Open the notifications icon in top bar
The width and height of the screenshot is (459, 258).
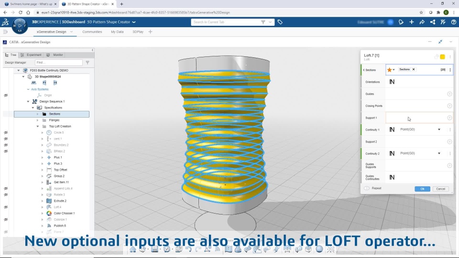pos(401,22)
